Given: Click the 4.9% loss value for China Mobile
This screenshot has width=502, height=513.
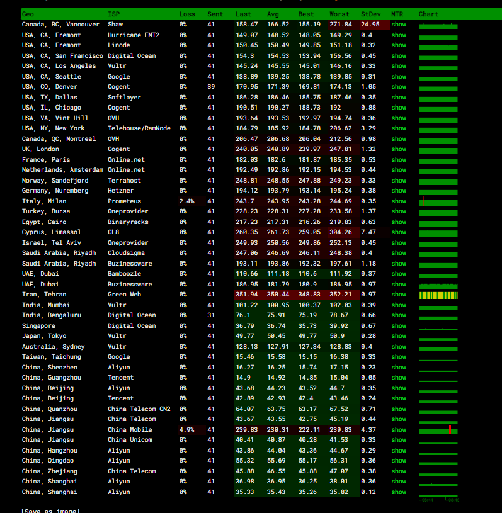Looking at the screenshot, I should click(x=186, y=430).
